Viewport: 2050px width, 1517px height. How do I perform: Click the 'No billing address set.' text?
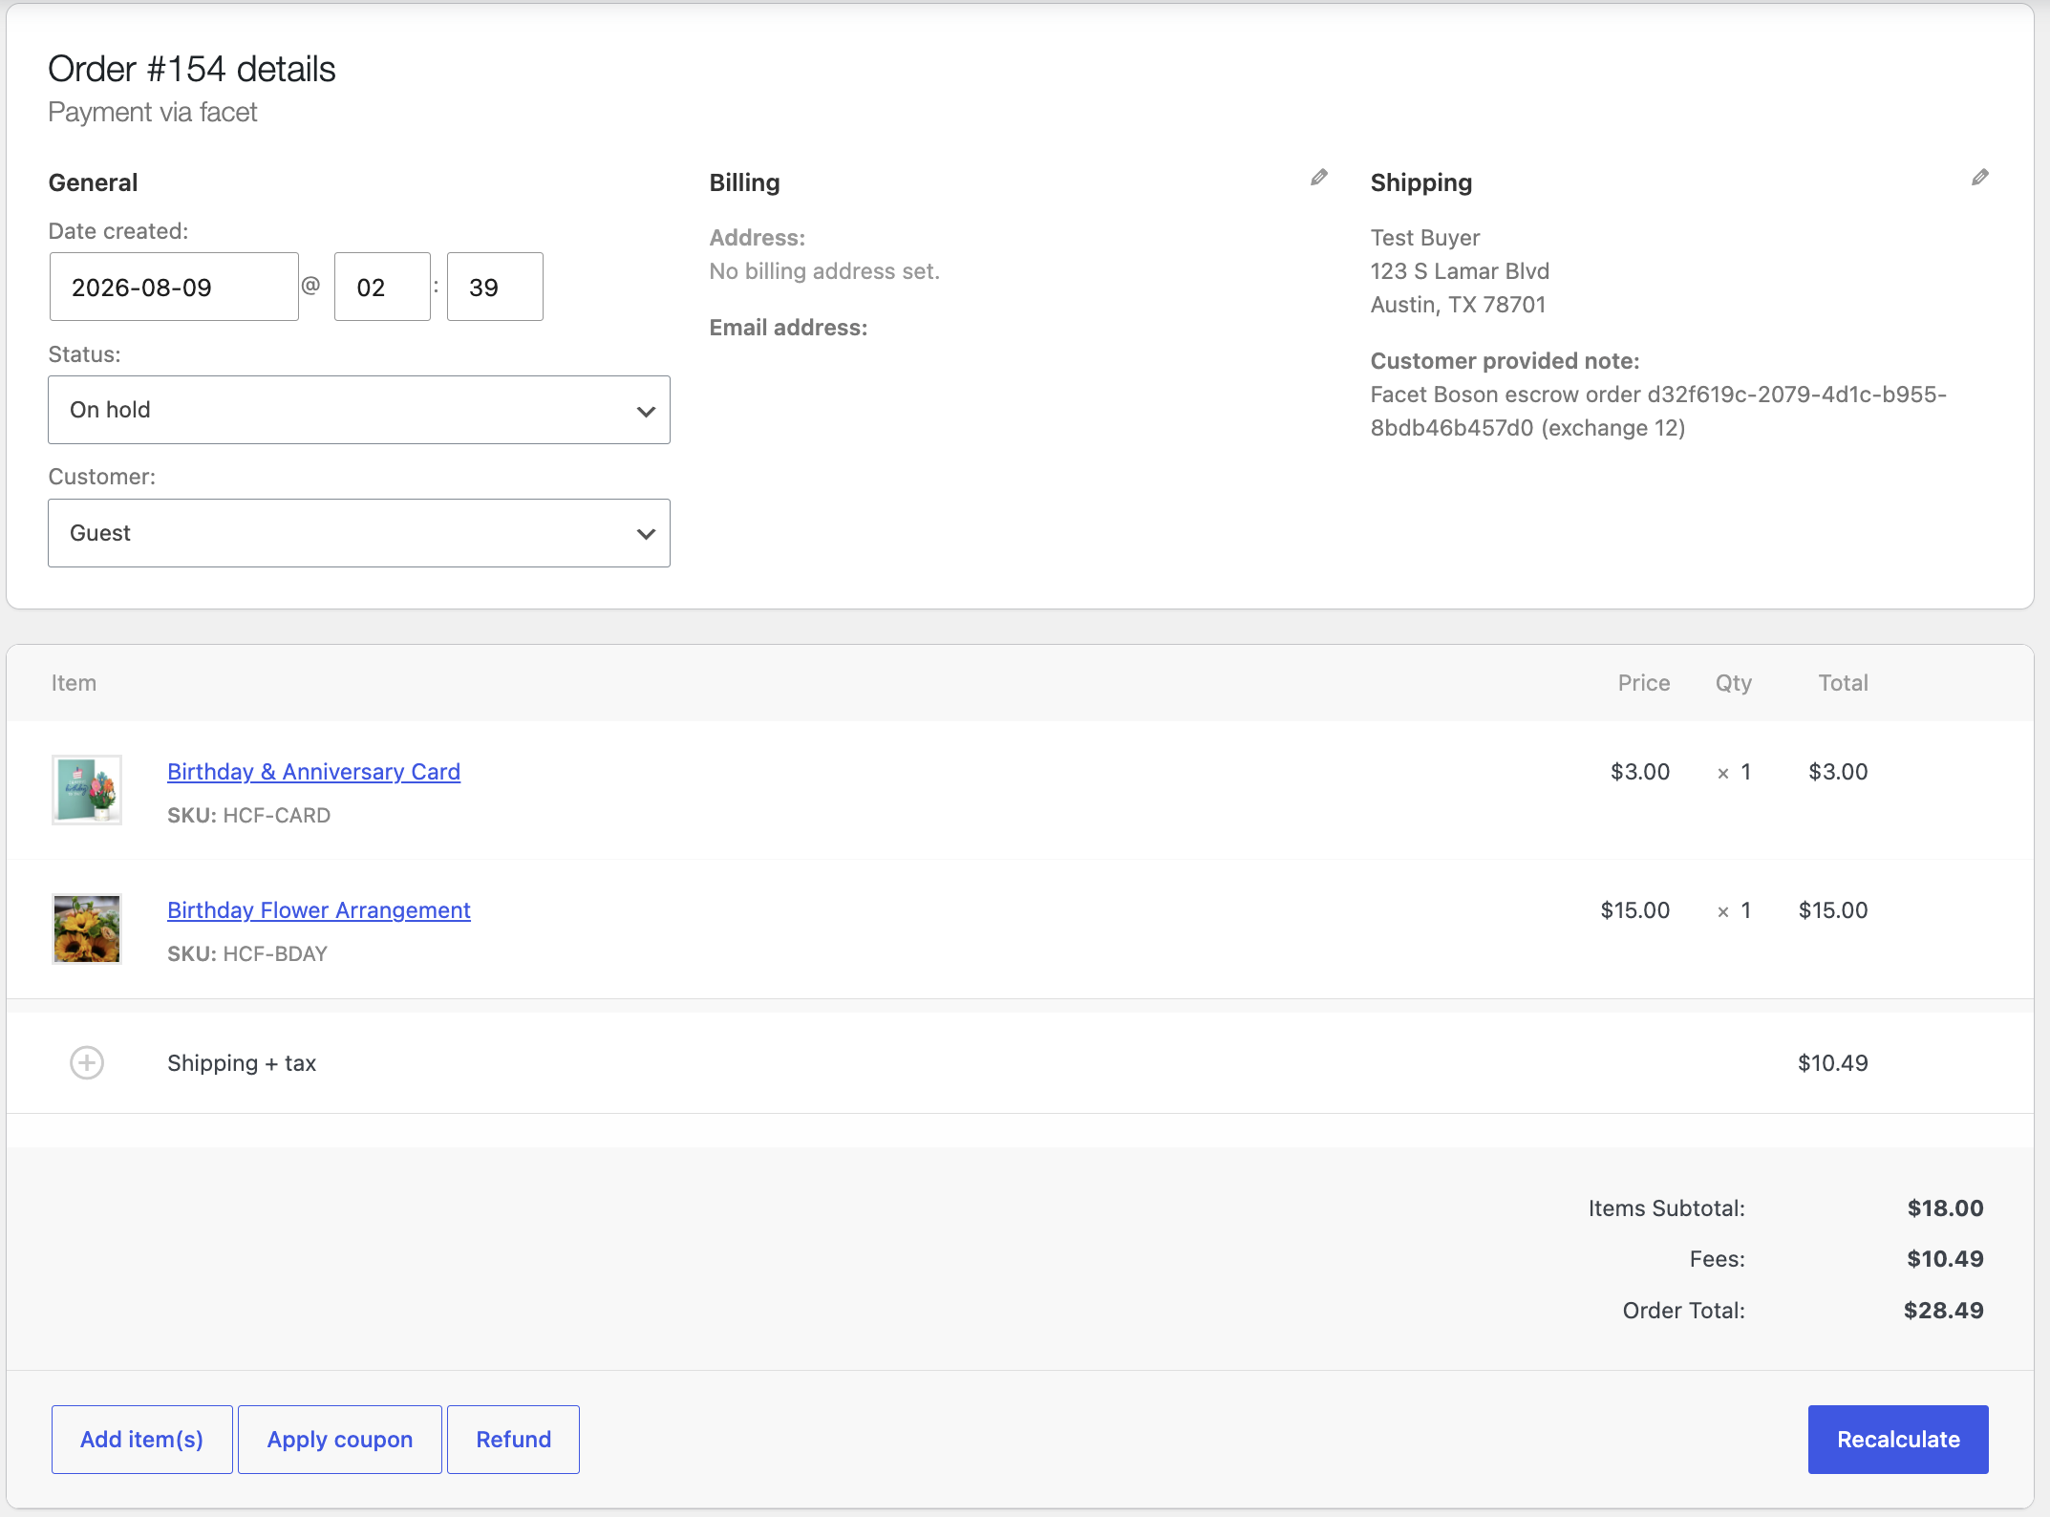coord(824,271)
